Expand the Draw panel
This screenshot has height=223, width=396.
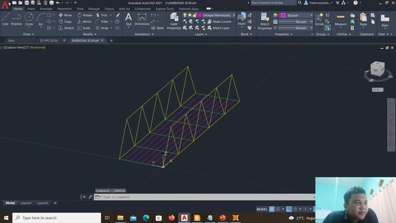coord(28,34)
